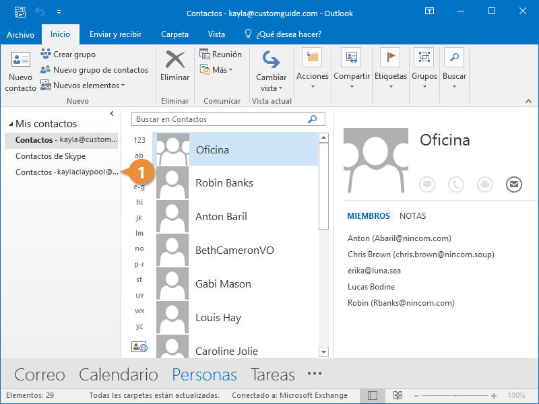Image resolution: width=539 pixels, height=404 pixels.
Task: Create a new Reunión from ribbon
Action: [x=220, y=55]
